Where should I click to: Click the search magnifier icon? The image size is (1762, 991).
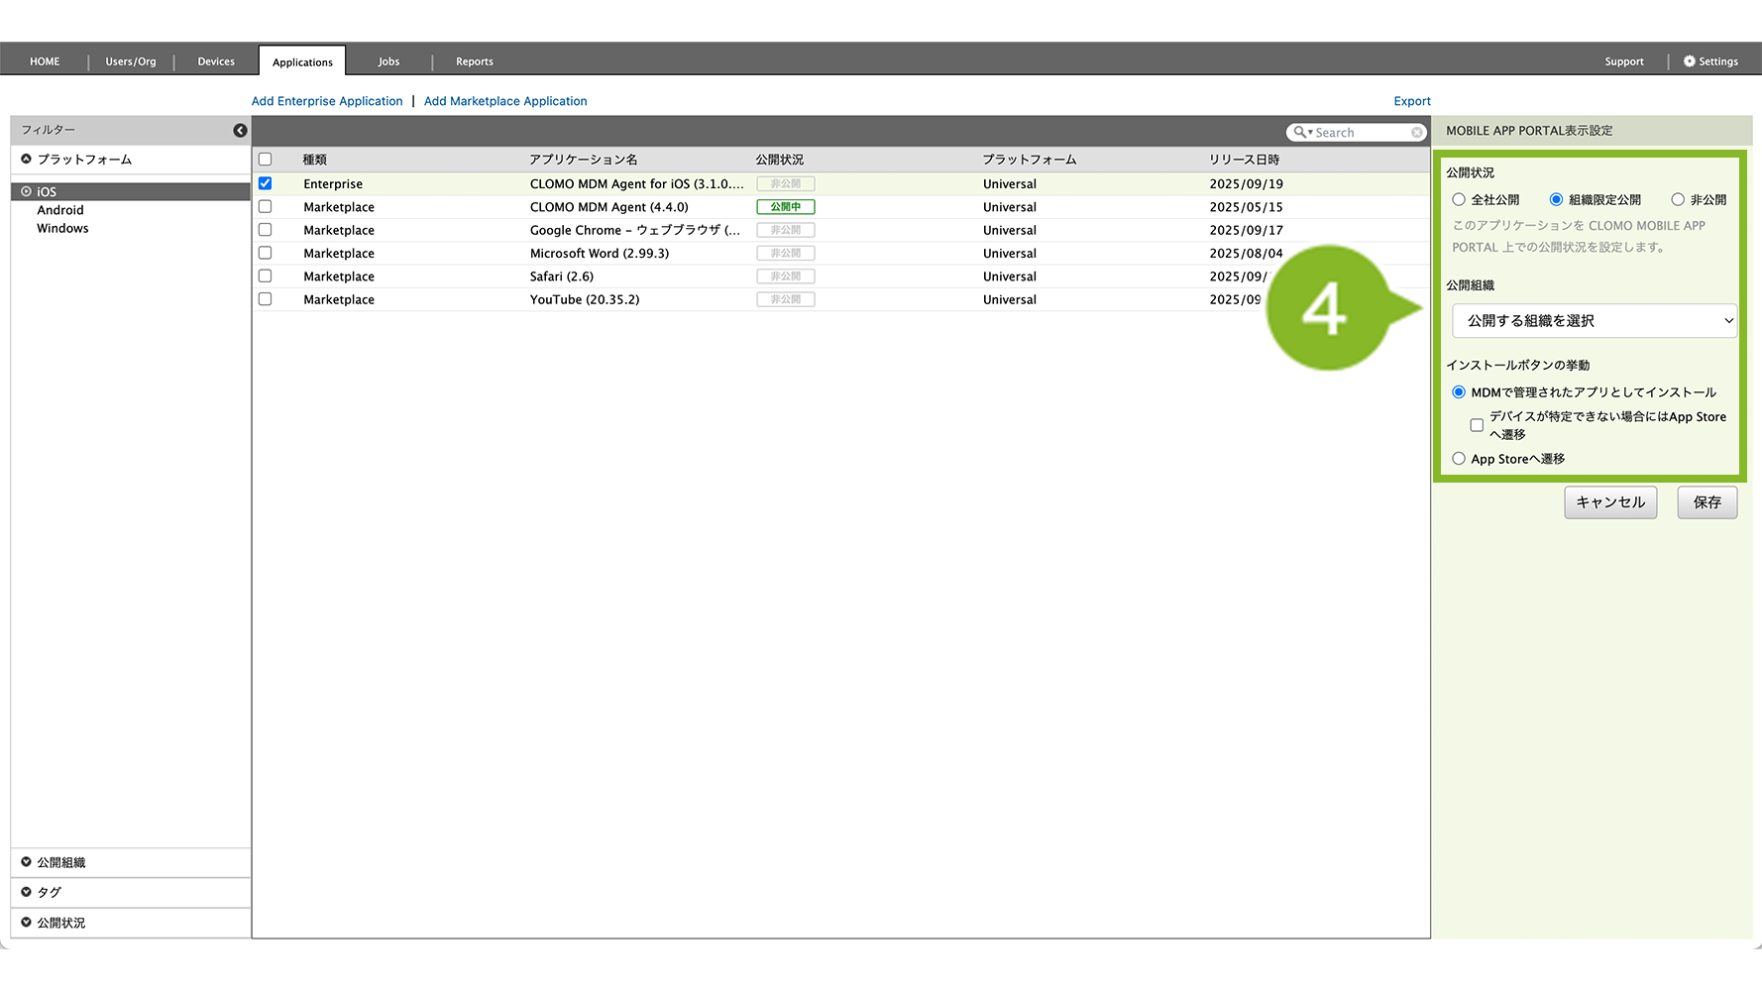pyautogui.click(x=1299, y=133)
